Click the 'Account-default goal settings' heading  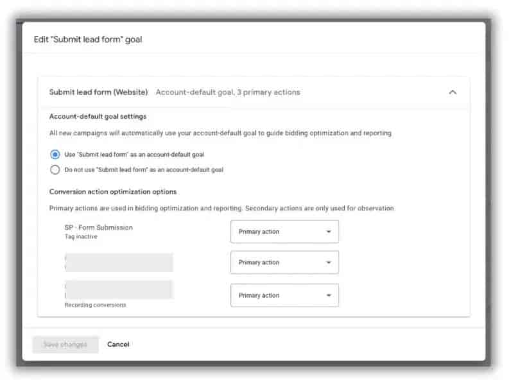(98, 116)
